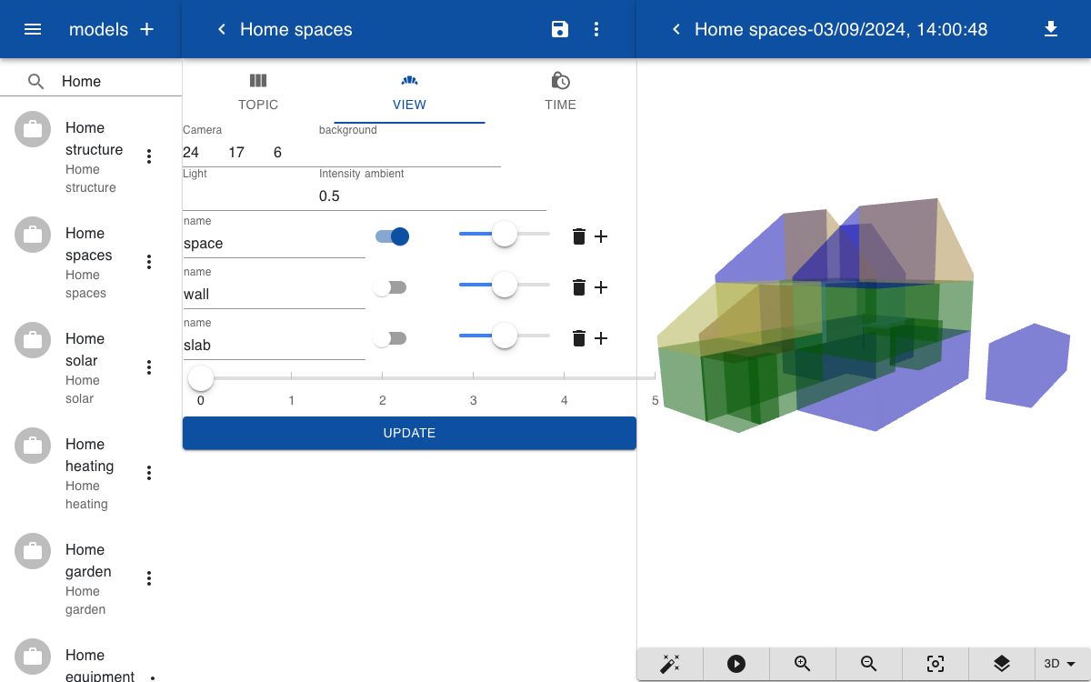
Task: Open the hamburger navigation menu
Action: pyautogui.click(x=33, y=29)
